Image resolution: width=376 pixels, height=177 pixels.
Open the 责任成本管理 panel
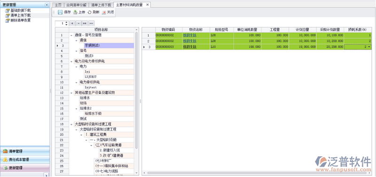[25, 159]
